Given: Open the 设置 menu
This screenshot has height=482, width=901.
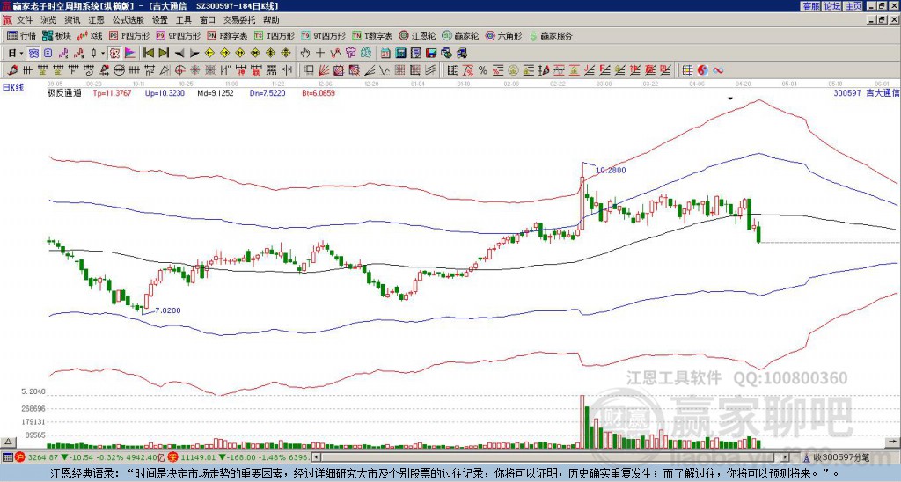Looking at the screenshot, I should [160, 20].
